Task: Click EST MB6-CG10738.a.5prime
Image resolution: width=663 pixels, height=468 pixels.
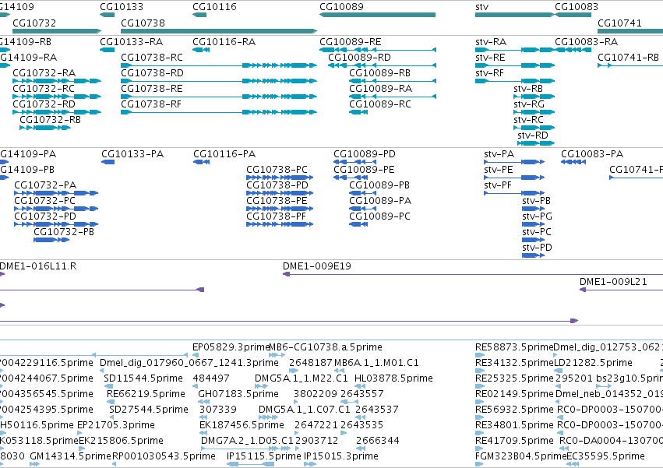Action: pos(277,355)
